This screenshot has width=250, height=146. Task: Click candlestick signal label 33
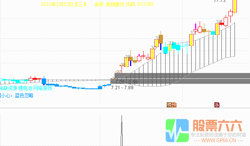pyautogui.click(x=193, y=33)
